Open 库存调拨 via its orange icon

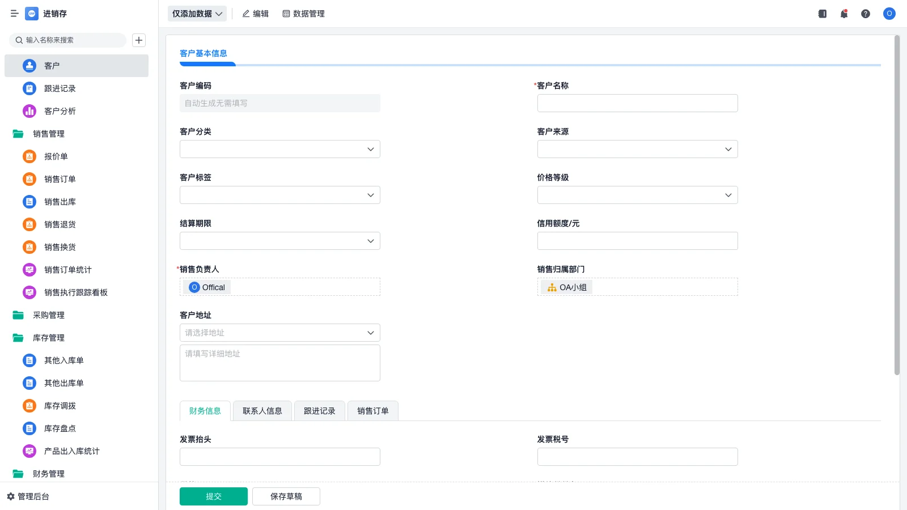click(x=29, y=406)
